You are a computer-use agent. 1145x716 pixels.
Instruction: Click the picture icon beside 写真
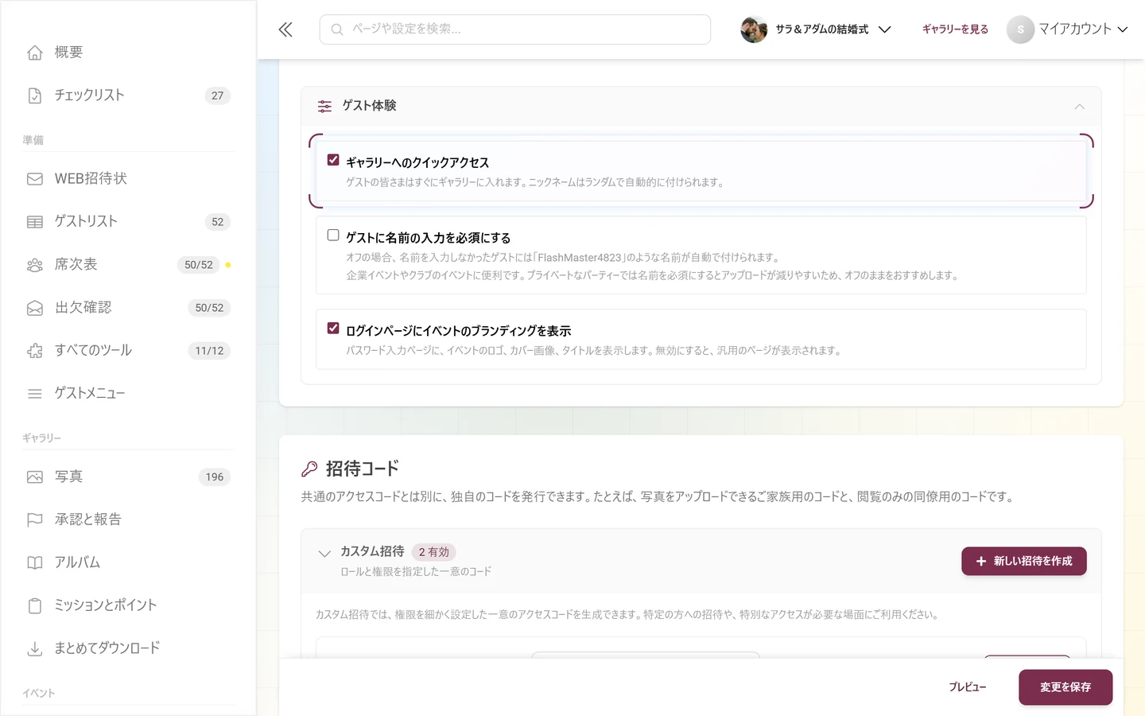point(35,477)
